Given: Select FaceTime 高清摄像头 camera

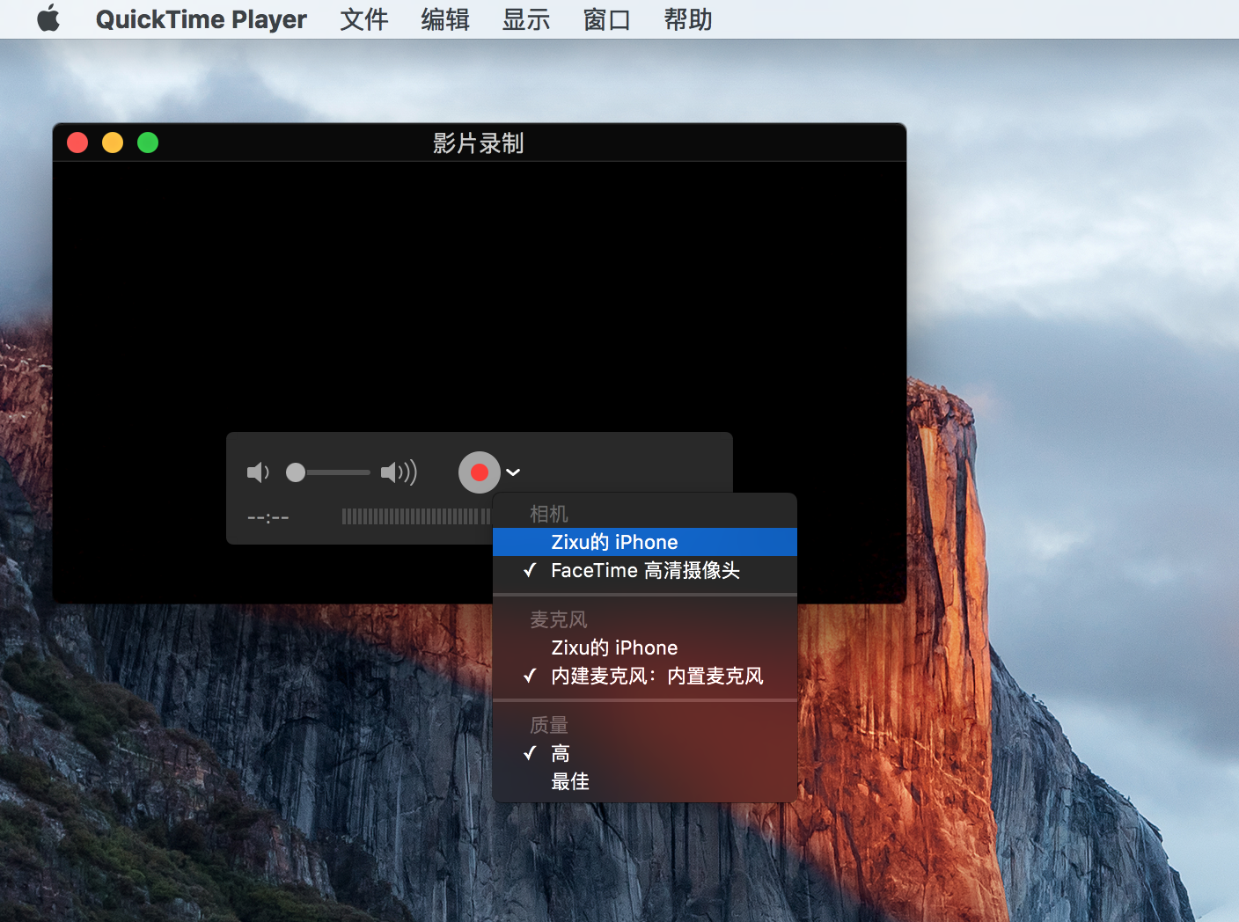Looking at the screenshot, I should coord(645,570).
